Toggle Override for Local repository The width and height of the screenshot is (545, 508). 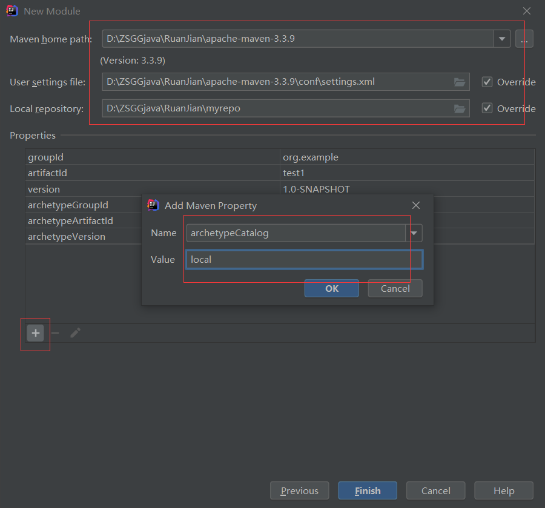point(487,108)
